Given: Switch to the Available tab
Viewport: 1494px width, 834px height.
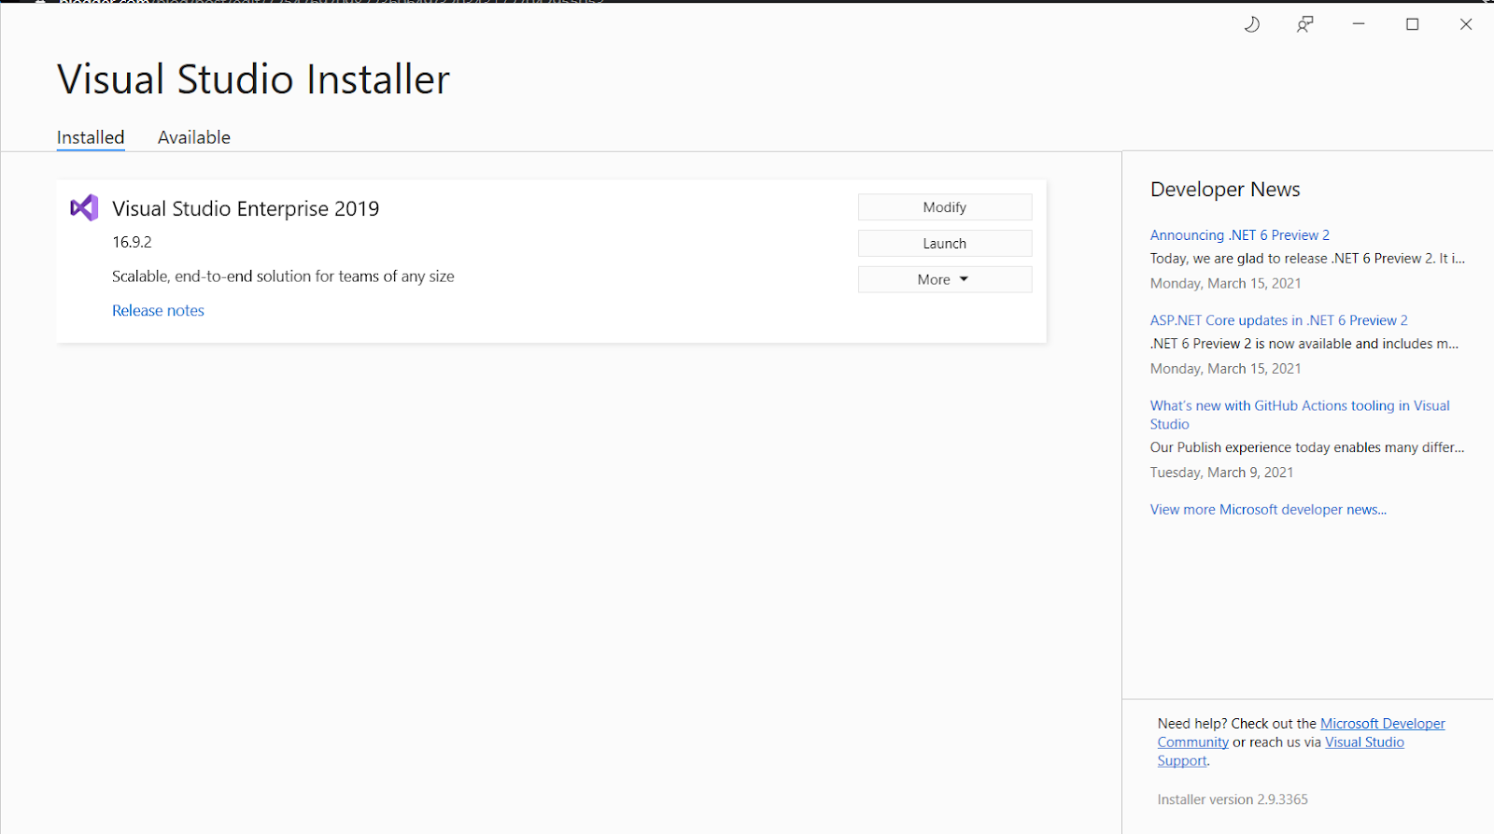Looking at the screenshot, I should click(x=194, y=137).
